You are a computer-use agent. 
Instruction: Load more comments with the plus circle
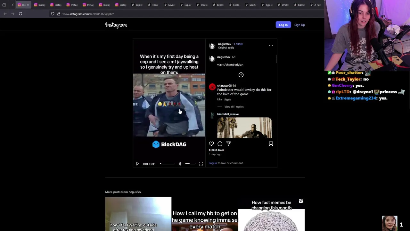[241, 75]
